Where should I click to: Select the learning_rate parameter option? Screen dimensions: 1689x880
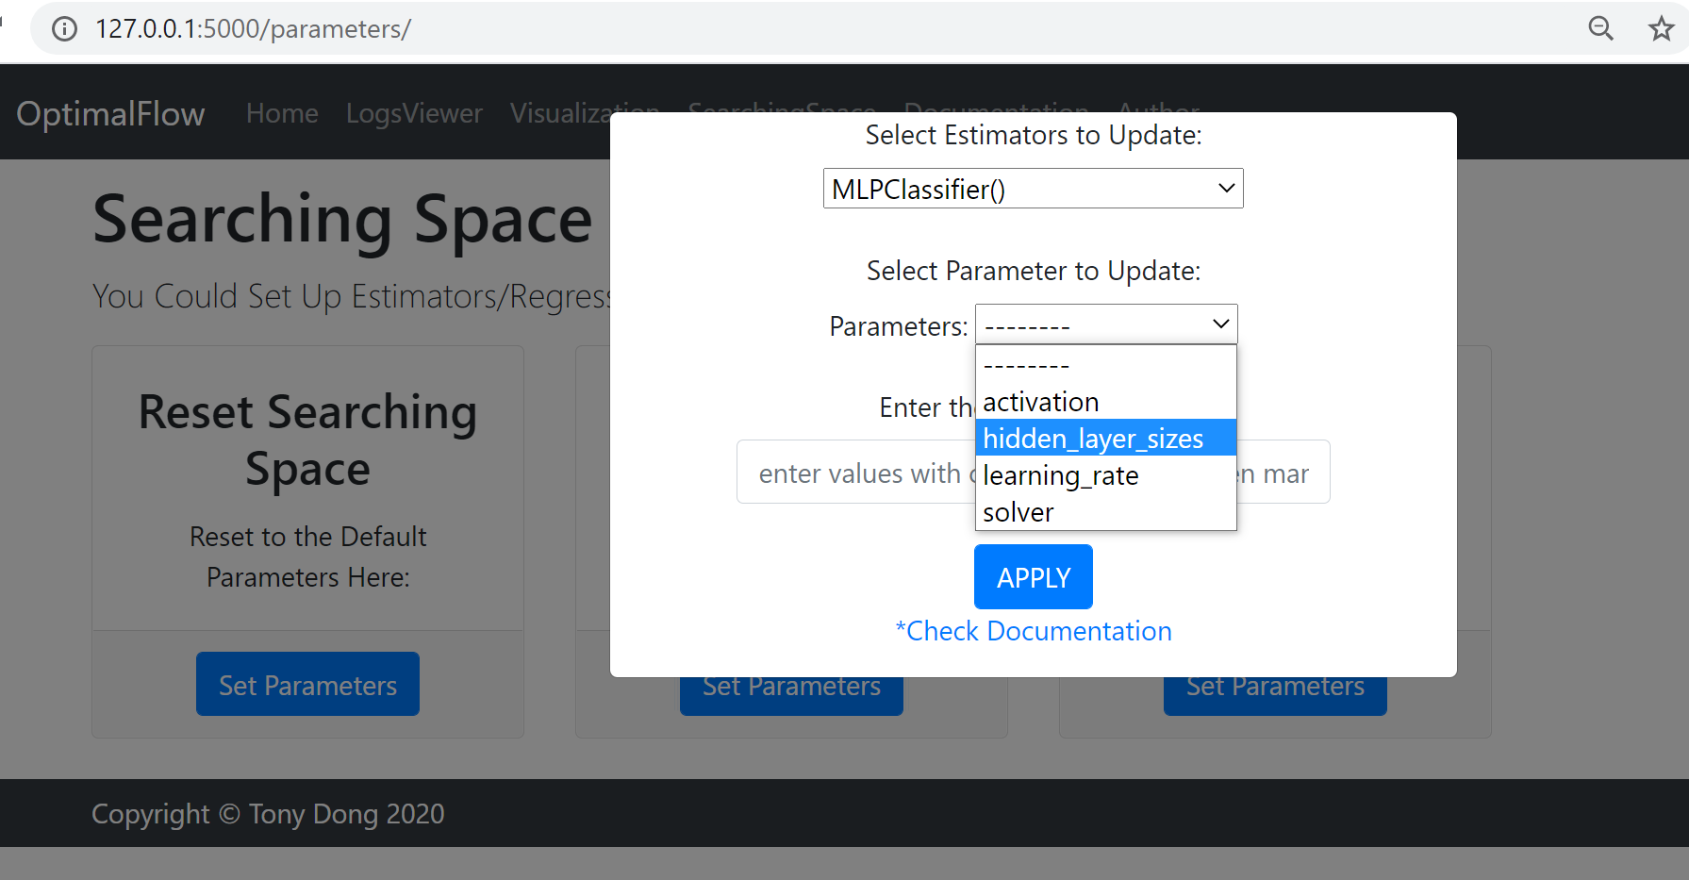point(1061,475)
